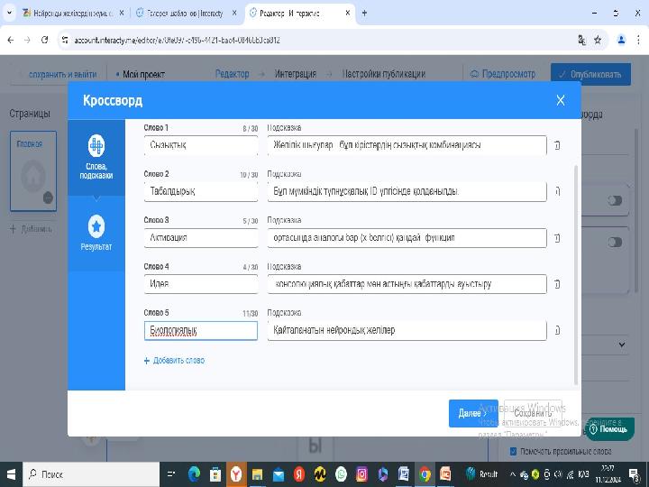Open the translate page icon
The image size is (649, 487).
click(581, 41)
